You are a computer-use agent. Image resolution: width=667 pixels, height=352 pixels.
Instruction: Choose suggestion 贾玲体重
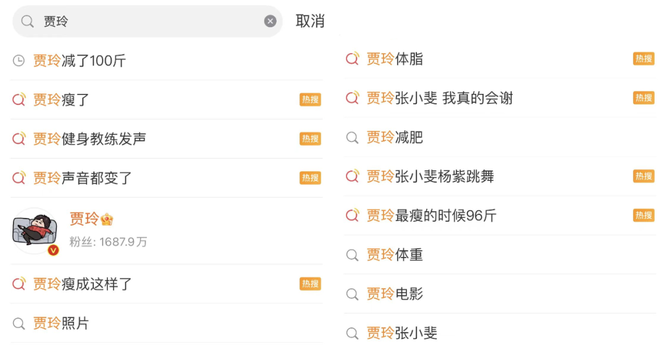click(395, 254)
